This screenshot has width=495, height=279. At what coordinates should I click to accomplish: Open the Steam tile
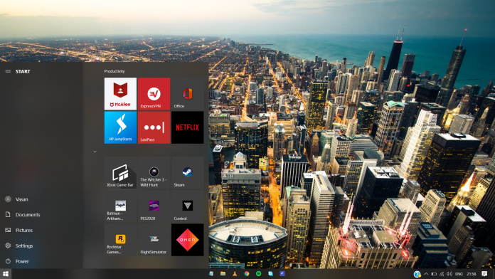pyautogui.click(x=187, y=173)
